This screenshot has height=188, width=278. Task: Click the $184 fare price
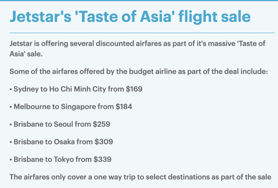pyautogui.click(x=124, y=106)
